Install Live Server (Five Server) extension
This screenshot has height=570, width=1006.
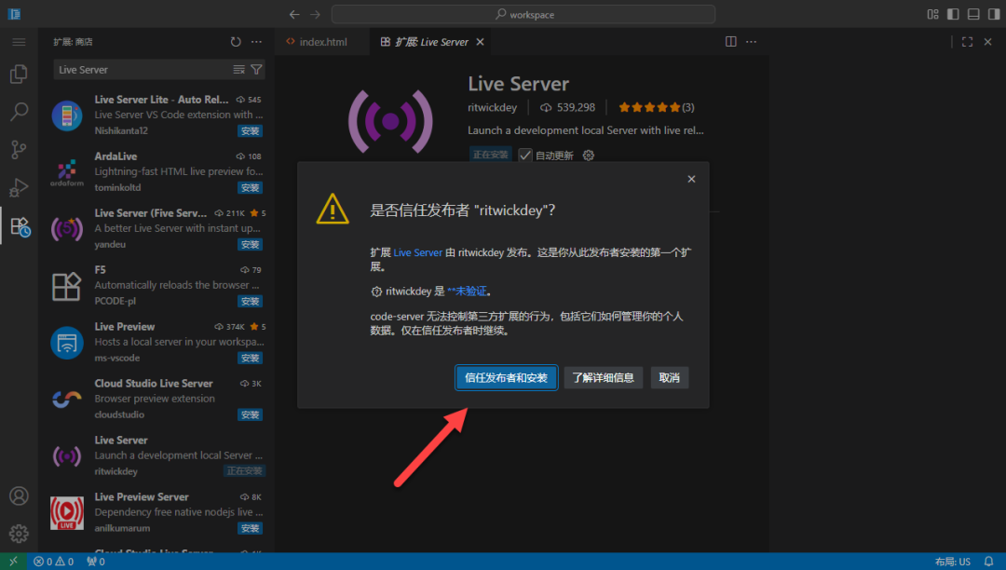click(250, 244)
